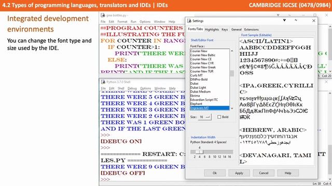Click the IDLE icon in the Python Shell title bar
Screen dimensions: 332x186
(103, 82)
